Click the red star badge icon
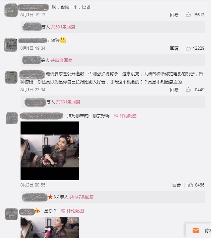The image size is (211, 238). tap(50, 197)
